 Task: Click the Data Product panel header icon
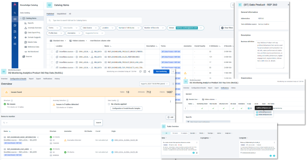[x=240, y=5]
